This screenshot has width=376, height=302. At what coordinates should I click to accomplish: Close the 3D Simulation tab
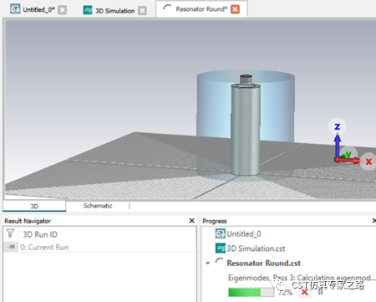click(x=142, y=11)
